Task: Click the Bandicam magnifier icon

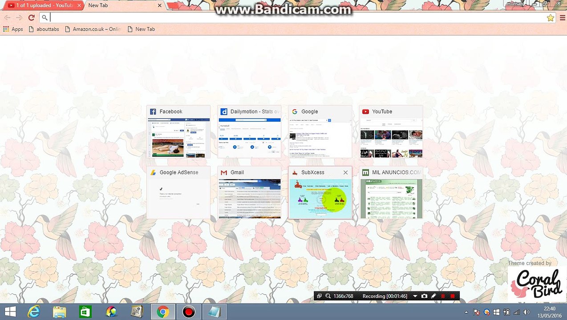Action: 328,296
